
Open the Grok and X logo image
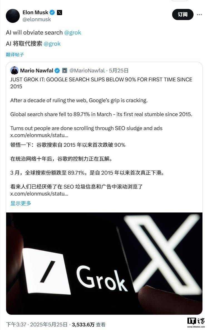coord(104,263)
